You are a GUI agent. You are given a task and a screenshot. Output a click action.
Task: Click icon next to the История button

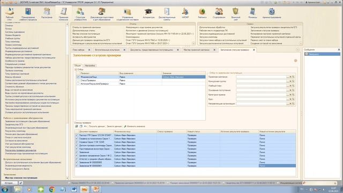click(x=21, y=183)
